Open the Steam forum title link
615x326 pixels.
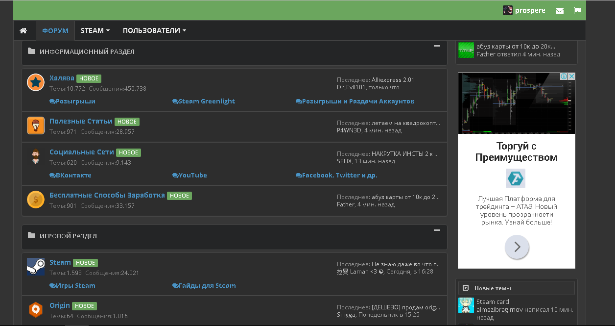pos(60,262)
